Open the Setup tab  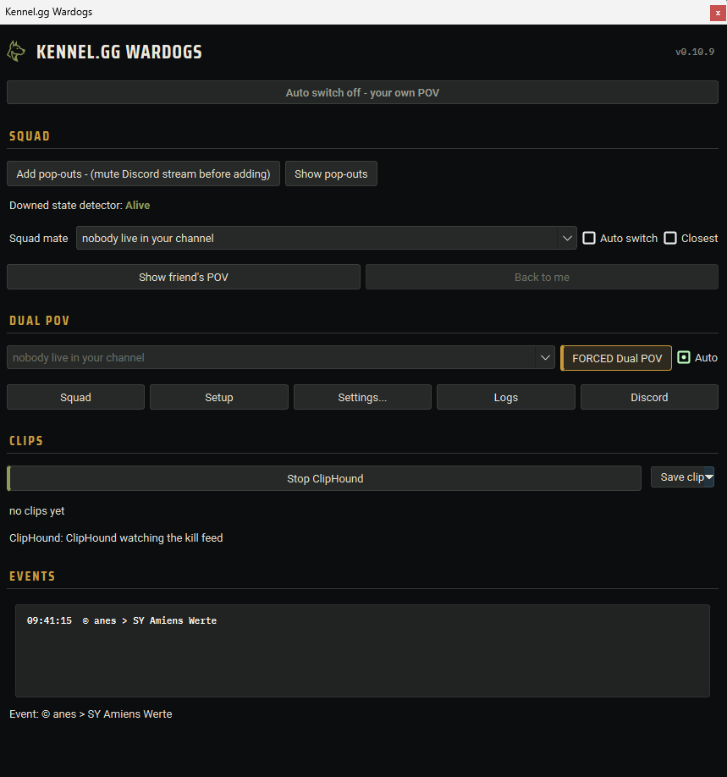click(219, 398)
